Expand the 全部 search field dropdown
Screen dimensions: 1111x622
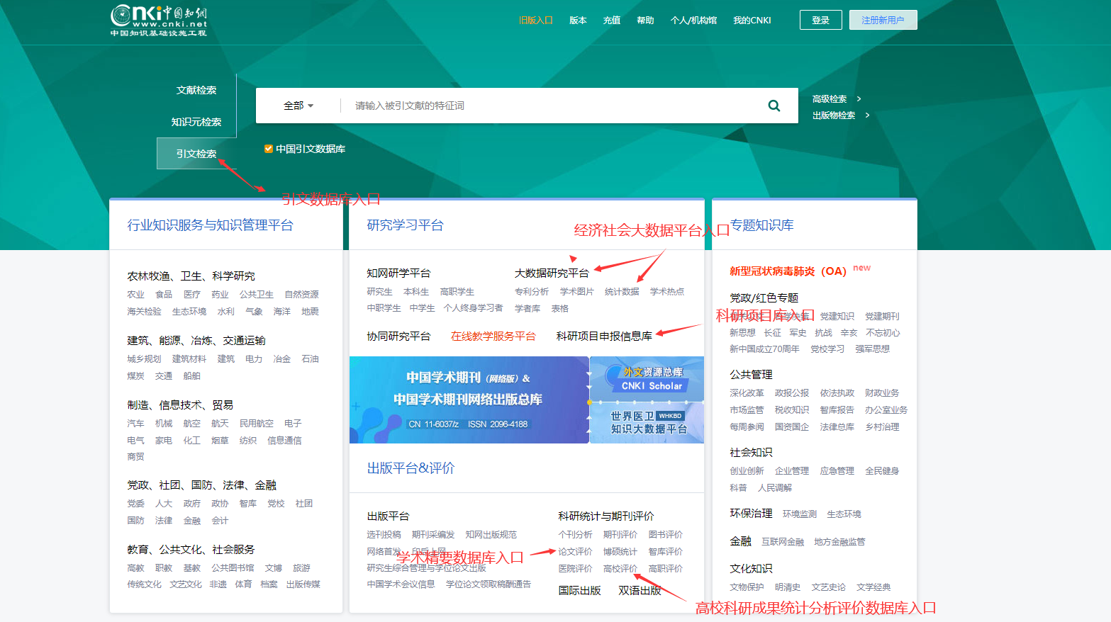[x=298, y=106]
